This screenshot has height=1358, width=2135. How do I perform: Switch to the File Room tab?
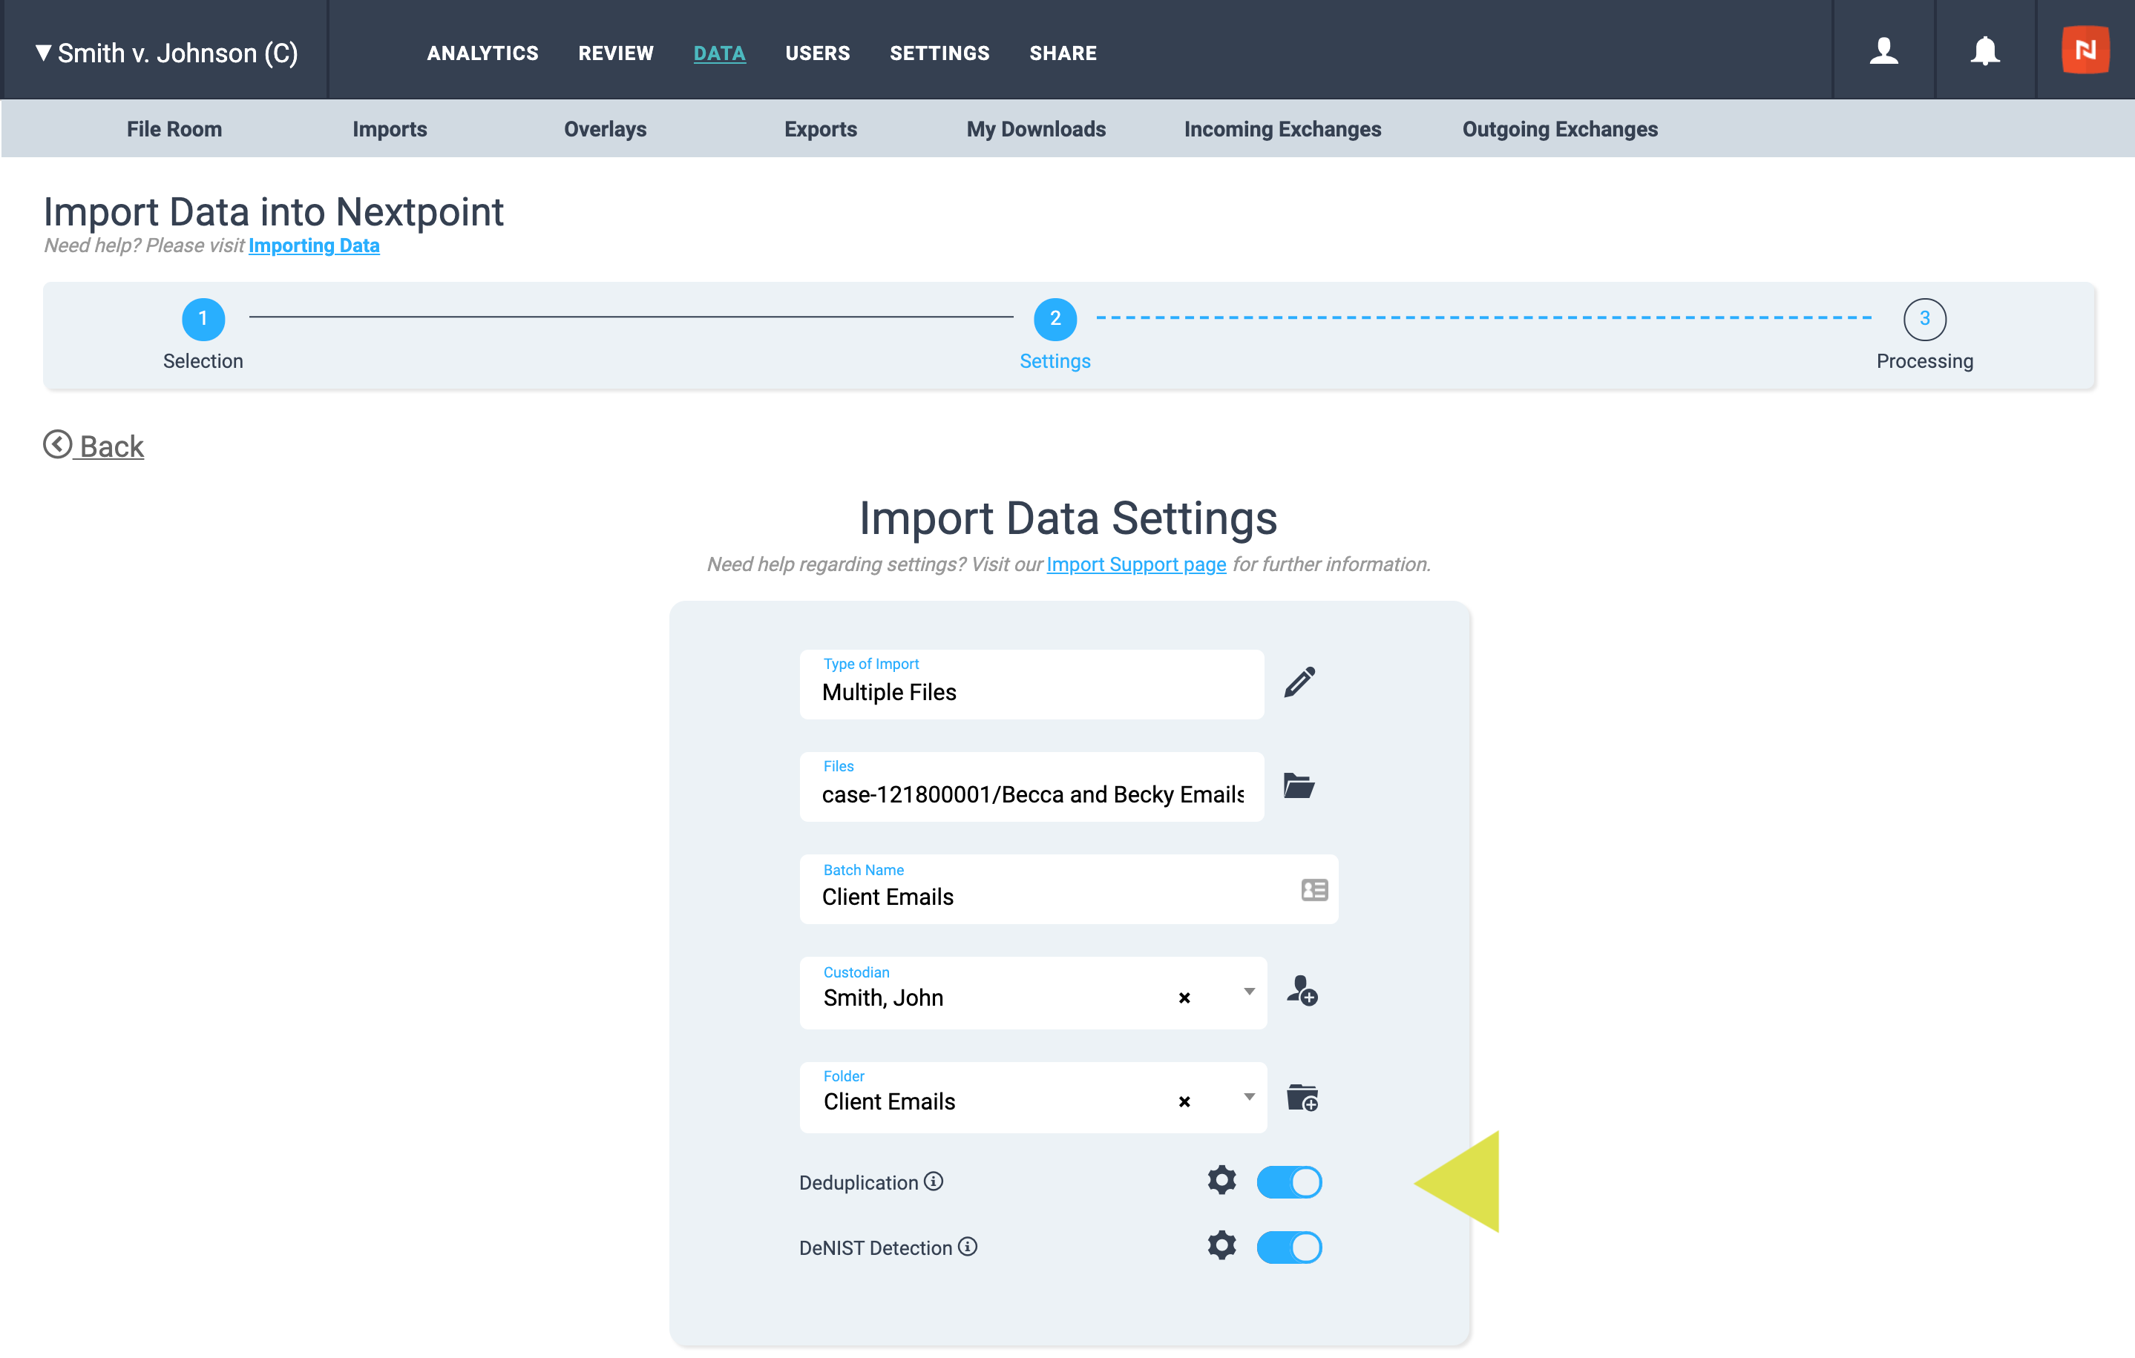point(174,129)
